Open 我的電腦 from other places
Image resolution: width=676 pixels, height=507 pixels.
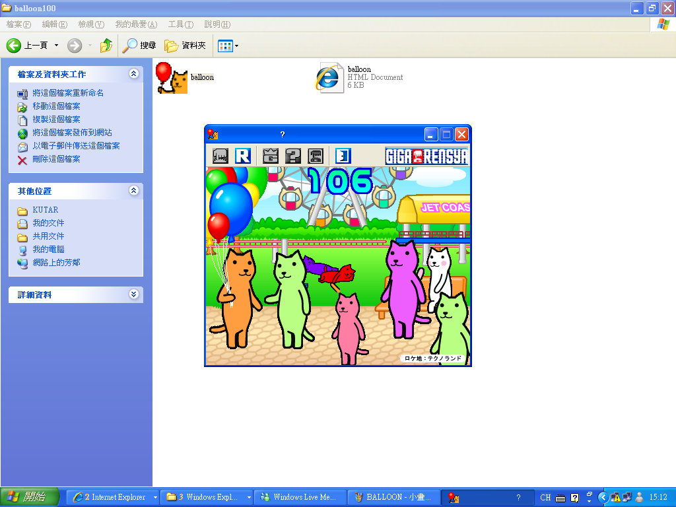[x=48, y=249]
